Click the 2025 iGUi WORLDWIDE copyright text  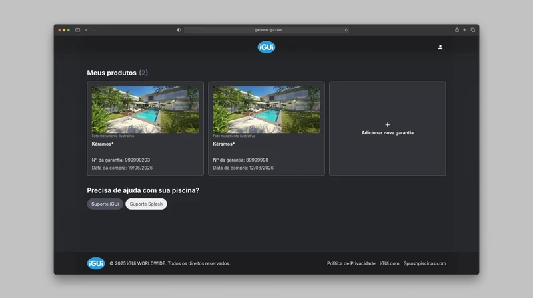pyautogui.click(x=170, y=263)
